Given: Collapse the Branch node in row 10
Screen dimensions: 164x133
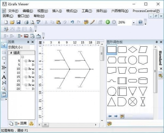Looking at the screenshot, I should click(x=26, y=69).
